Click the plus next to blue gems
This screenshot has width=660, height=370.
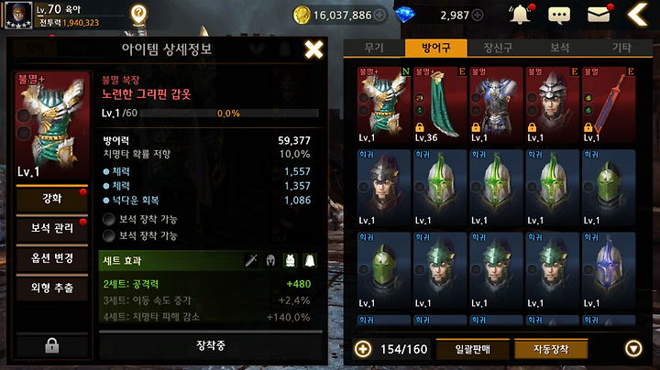[478, 16]
